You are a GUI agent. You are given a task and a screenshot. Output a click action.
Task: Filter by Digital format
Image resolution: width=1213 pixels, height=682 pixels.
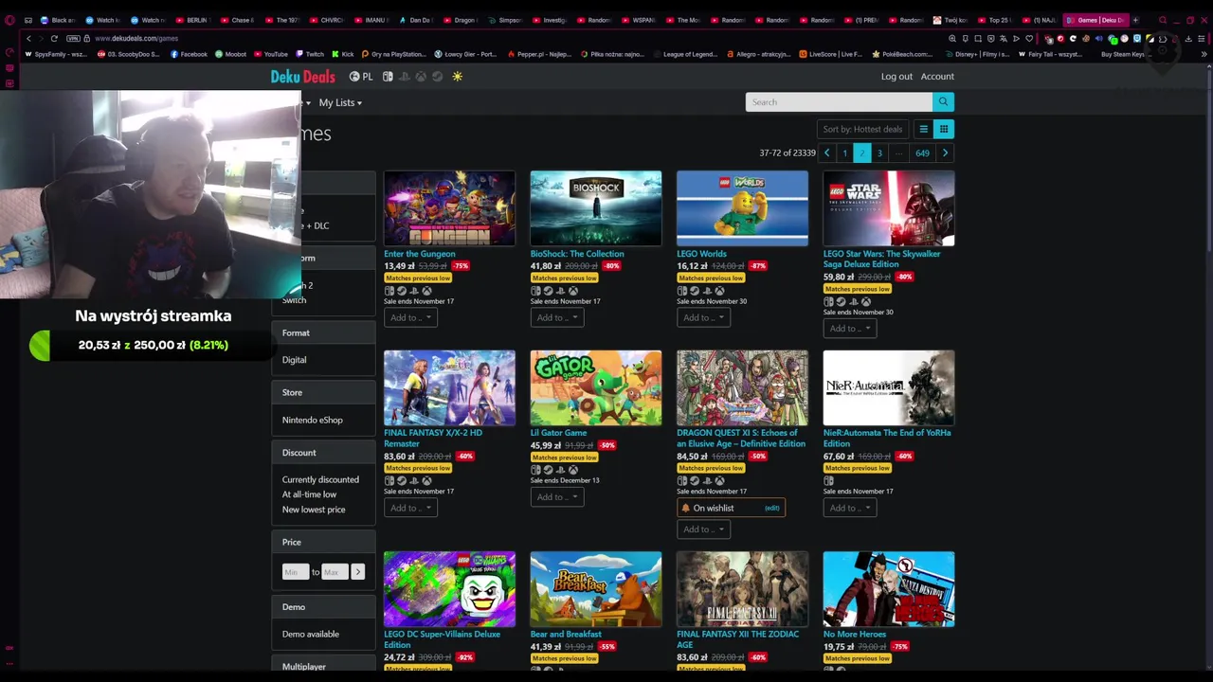[295, 360]
